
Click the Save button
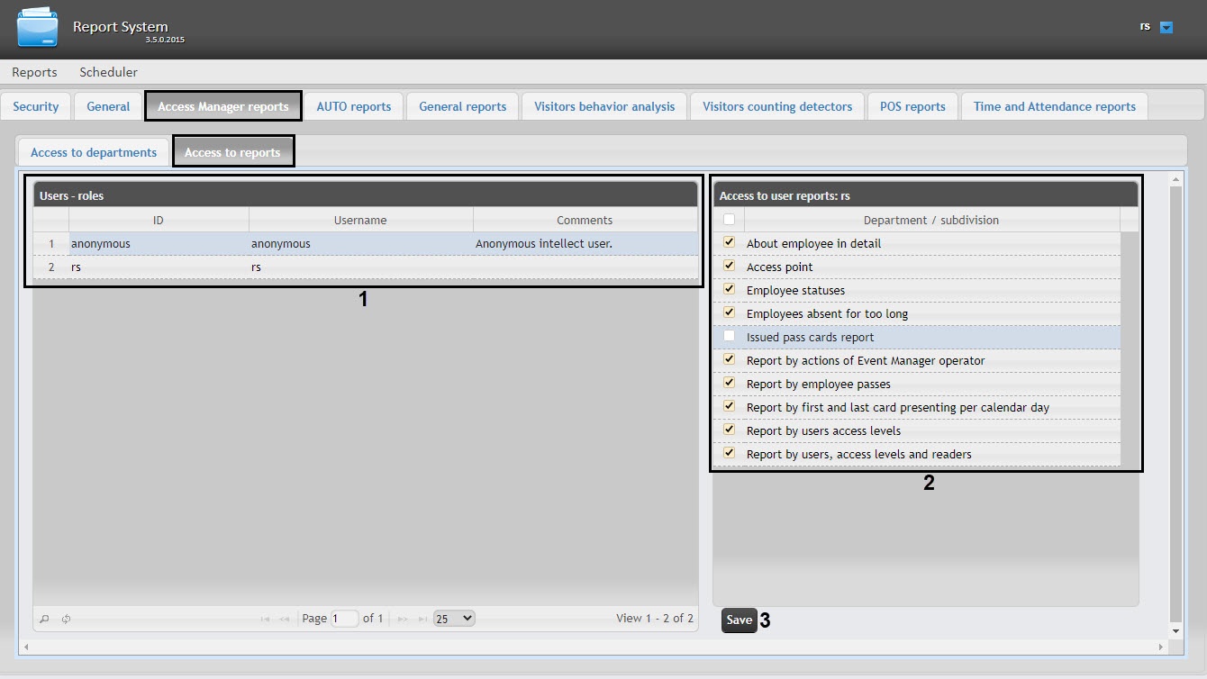[739, 620]
